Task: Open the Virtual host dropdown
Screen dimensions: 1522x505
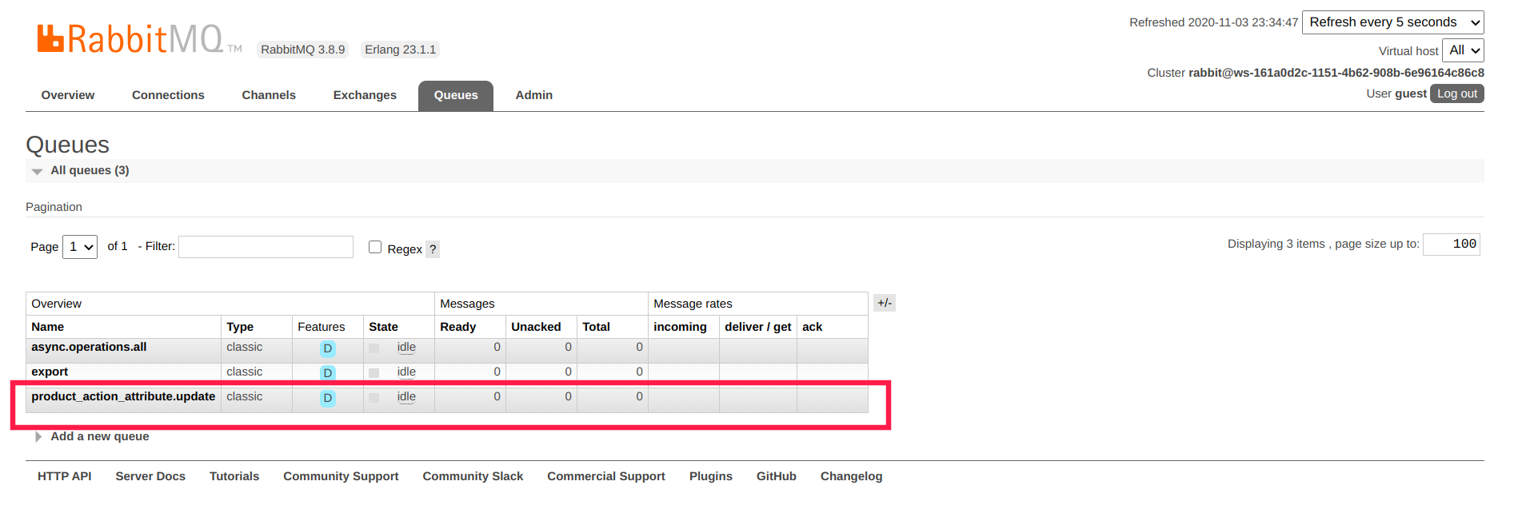Action: (1463, 50)
